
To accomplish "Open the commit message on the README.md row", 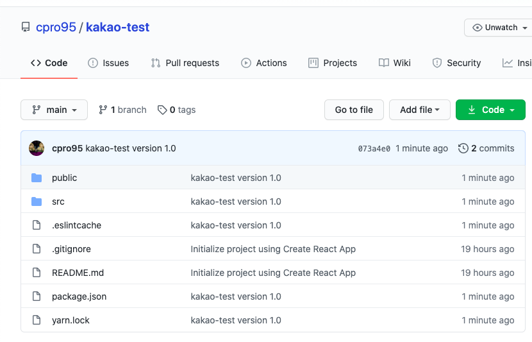I will (x=273, y=273).
